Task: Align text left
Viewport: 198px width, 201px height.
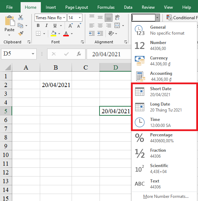Action: coord(92,26)
